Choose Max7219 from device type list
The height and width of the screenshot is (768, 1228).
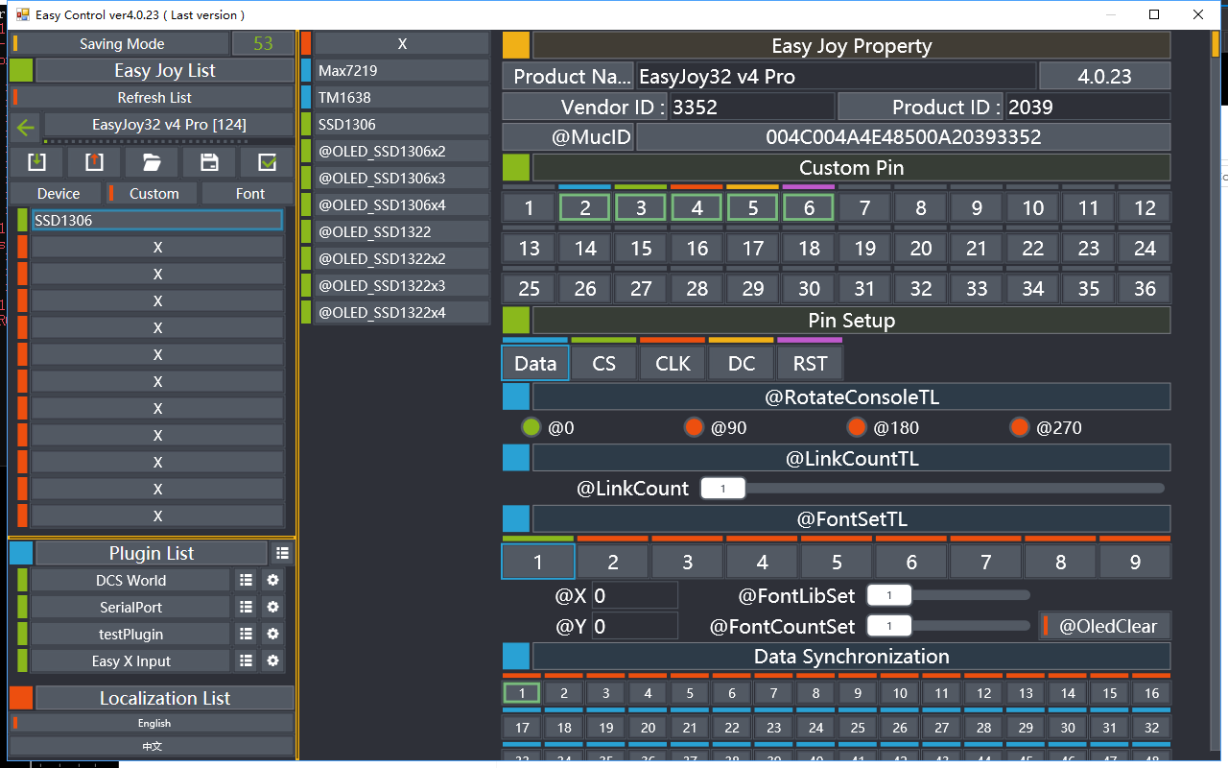[x=402, y=70]
